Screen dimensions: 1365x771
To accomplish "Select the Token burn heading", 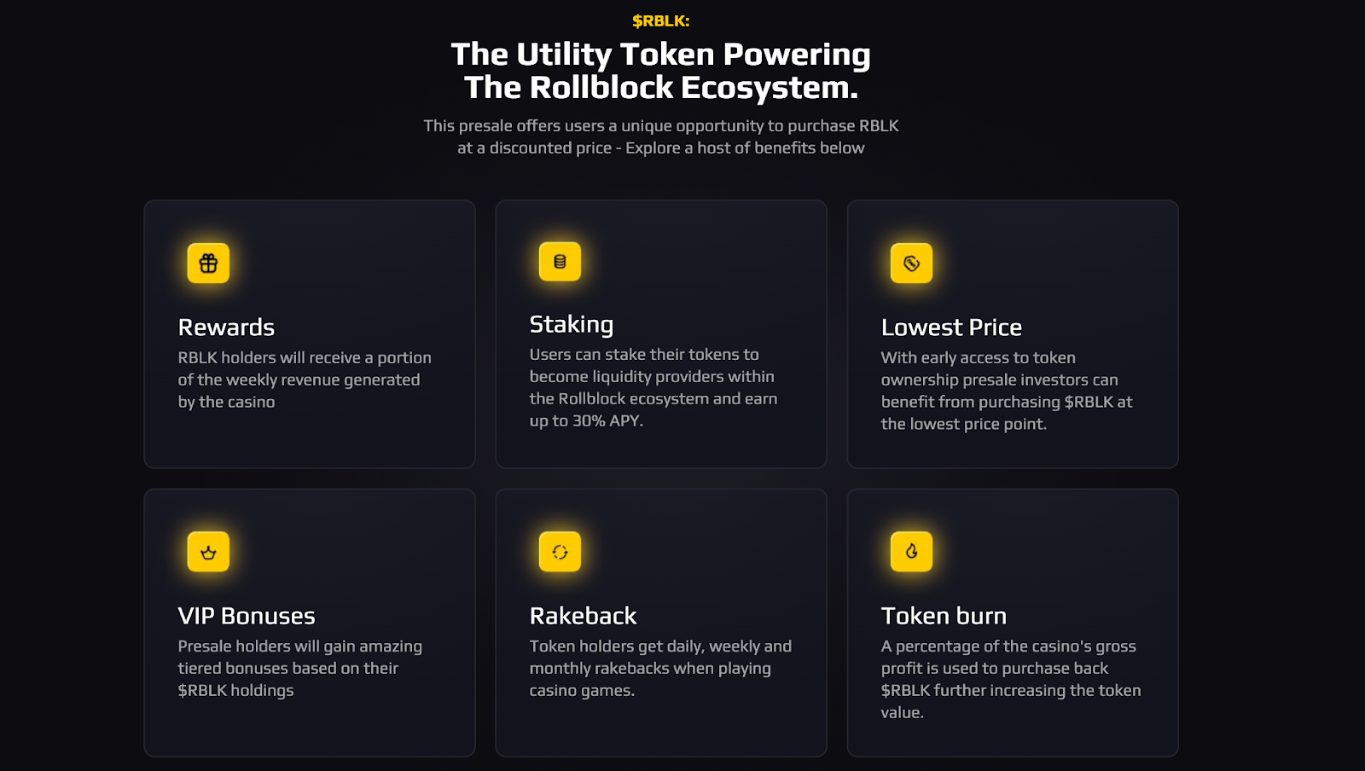I will click(x=944, y=616).
